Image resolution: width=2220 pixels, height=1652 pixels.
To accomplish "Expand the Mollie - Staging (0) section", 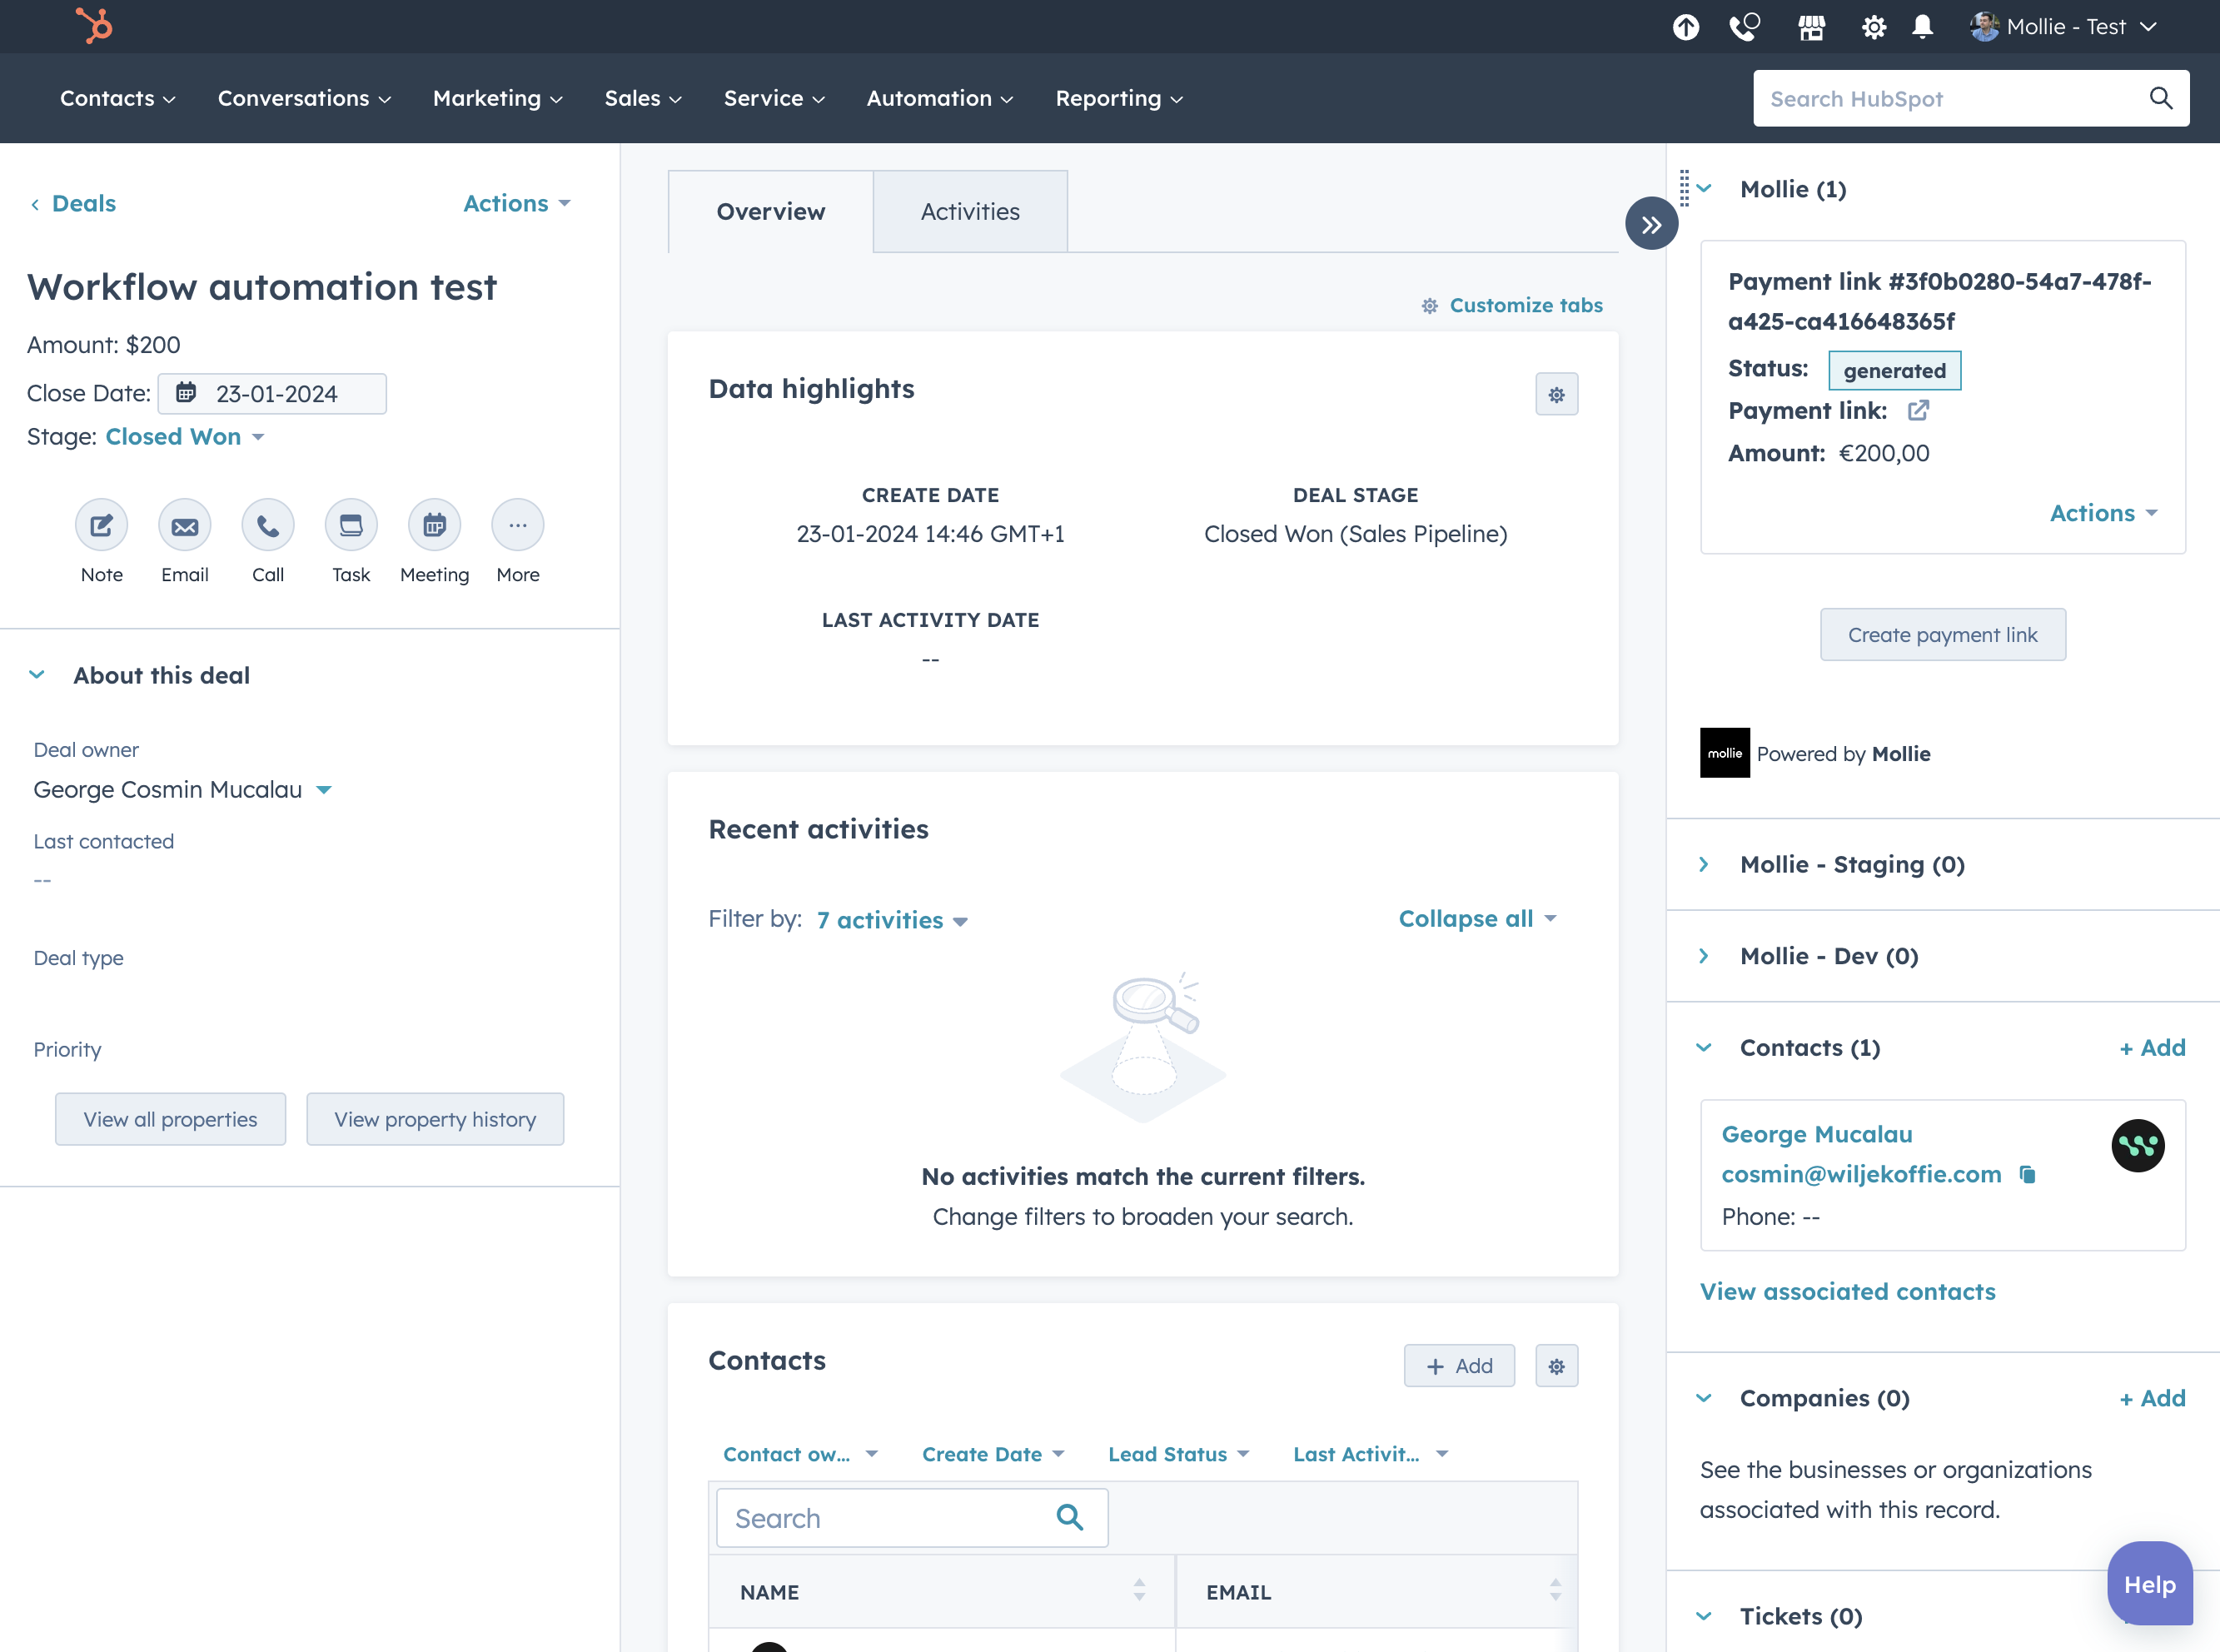I will [x=1704, y=864].
